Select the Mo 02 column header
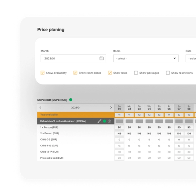196x196 pixels. (x=129, y=107)
